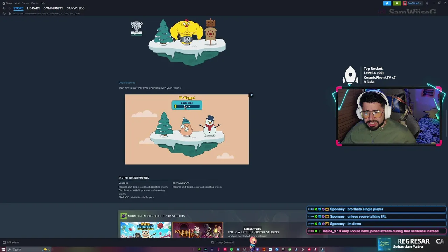Open the Games menu

pyautogui.click(x=35, y=3)
